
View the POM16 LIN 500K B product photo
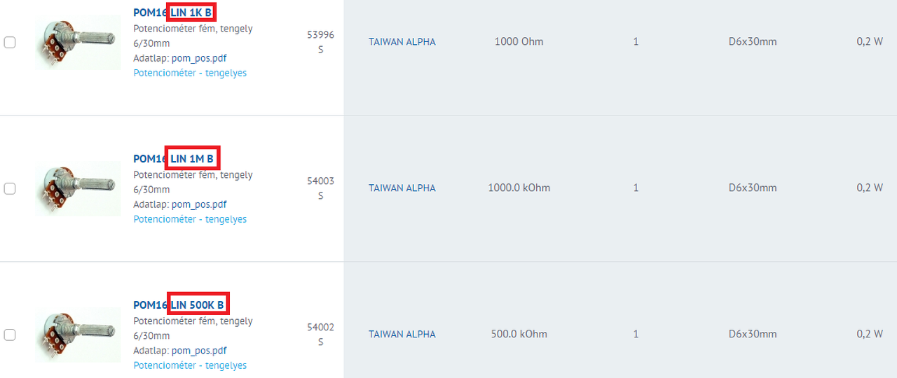[x=78, y=335]
